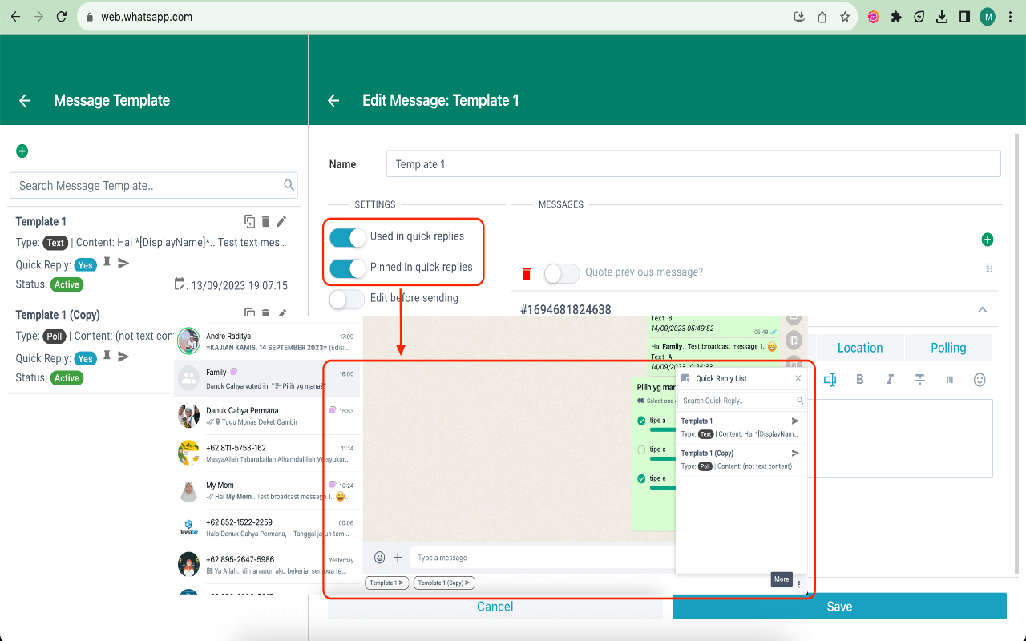Navigate back in the browser
Viewport: 1026px width, 641px height.
[x=15, y=16]
